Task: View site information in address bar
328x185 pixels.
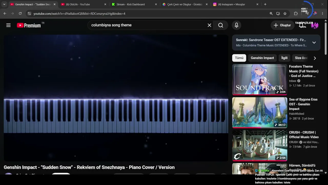Action: pyautogui.click(x=29, y=14)
